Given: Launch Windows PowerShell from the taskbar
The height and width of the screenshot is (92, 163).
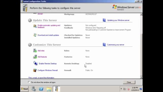Looking at the screenshot, I should [x=41, y=89].
